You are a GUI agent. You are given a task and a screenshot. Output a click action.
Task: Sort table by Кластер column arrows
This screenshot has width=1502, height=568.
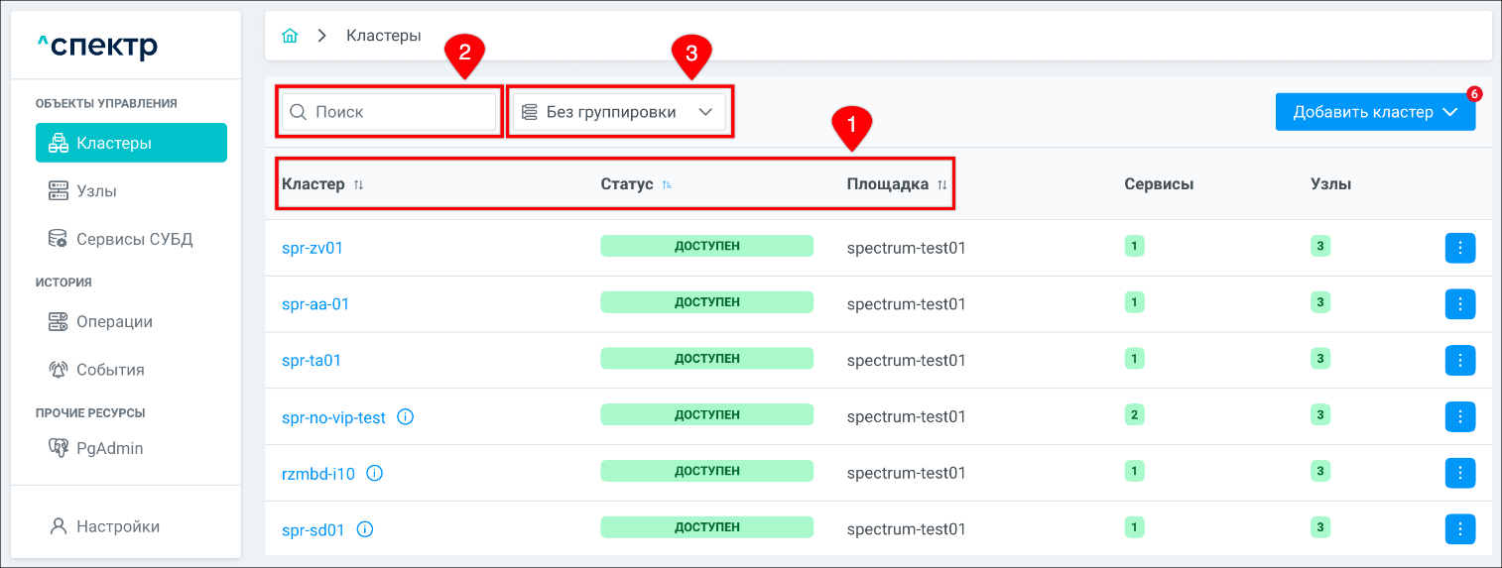click(x=359, y=184)
